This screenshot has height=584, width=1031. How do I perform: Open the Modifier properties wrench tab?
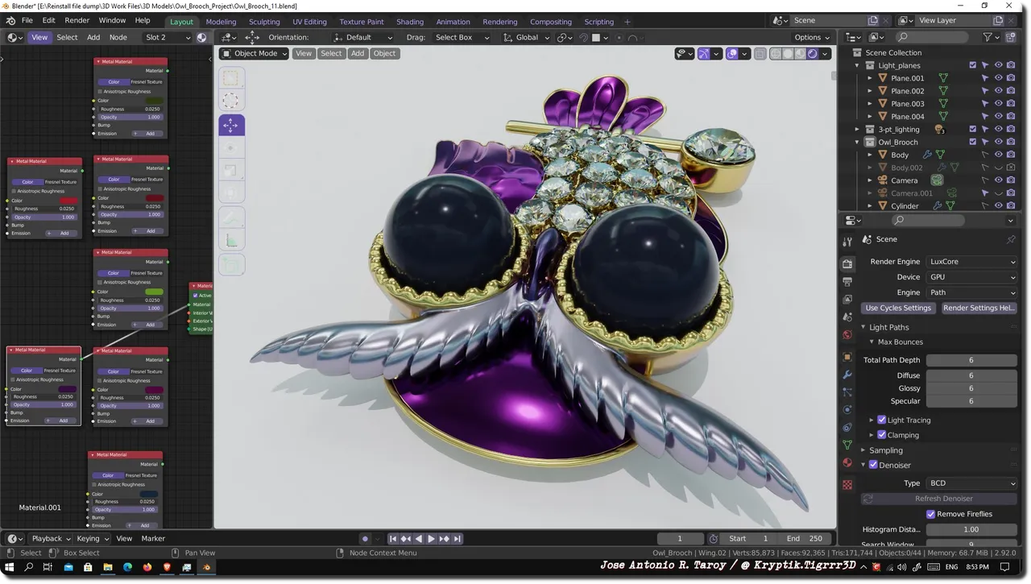pyautogui.click(x=847, y=375)
